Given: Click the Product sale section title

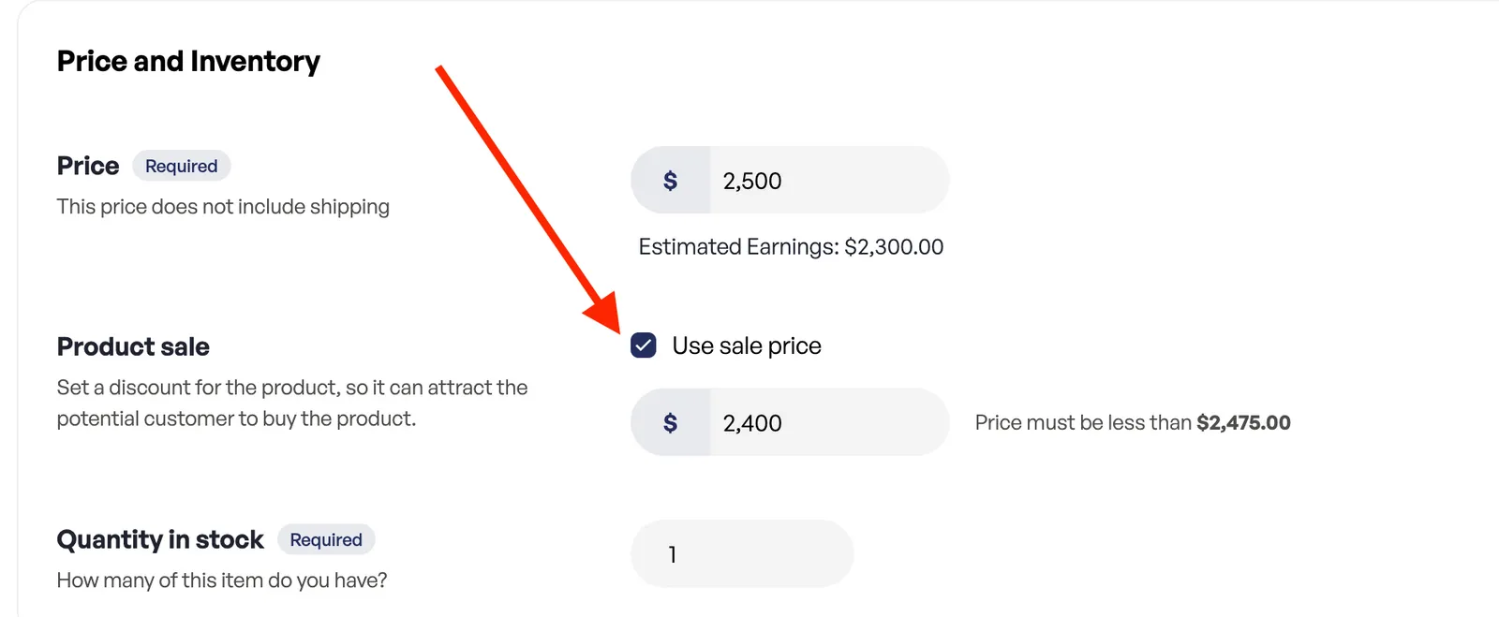Looking at the screenshot, I should (133, 346).
